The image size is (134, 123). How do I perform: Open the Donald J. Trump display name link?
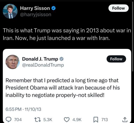[x=40, y=59]
